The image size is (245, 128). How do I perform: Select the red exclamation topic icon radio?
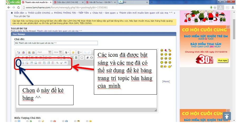[x=51, y=121]
